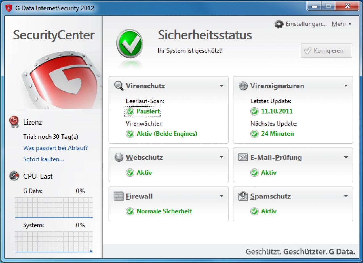Click the green check under E-Mail-Prüfung
Screen dimensions: 363x263
coord(254,173)
